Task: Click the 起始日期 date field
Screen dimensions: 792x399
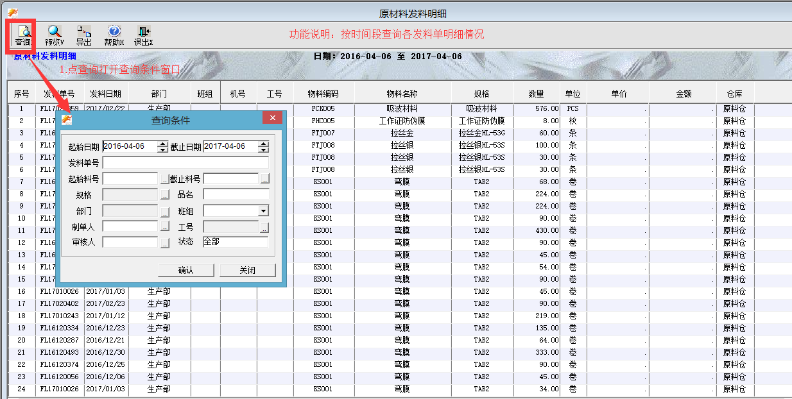Action: 130,147
